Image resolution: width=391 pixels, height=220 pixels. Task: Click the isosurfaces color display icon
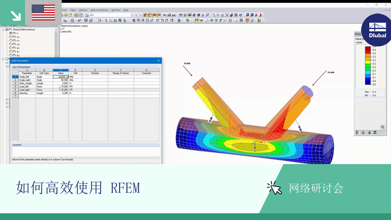coord(212,21)
